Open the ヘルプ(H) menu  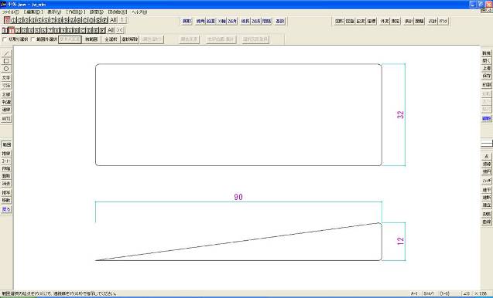(x=139, y=12)
